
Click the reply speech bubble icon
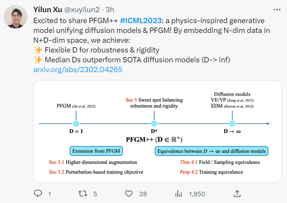[38, 194]
